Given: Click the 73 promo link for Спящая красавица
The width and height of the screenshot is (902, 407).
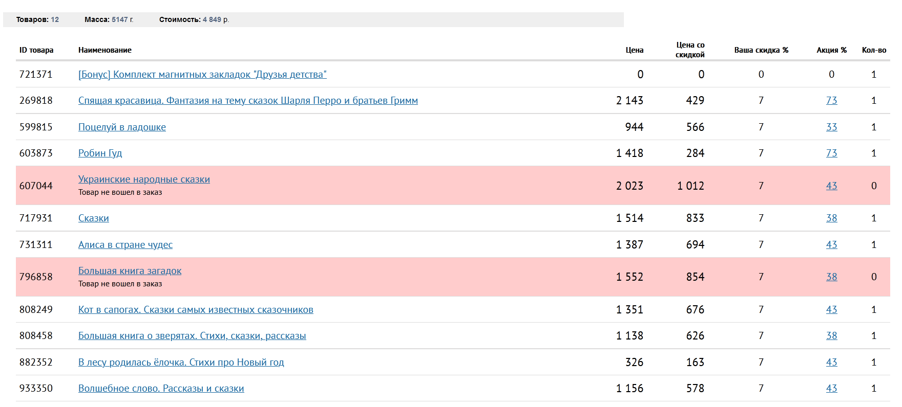Looking at the screenshot, I should (831, 101).
